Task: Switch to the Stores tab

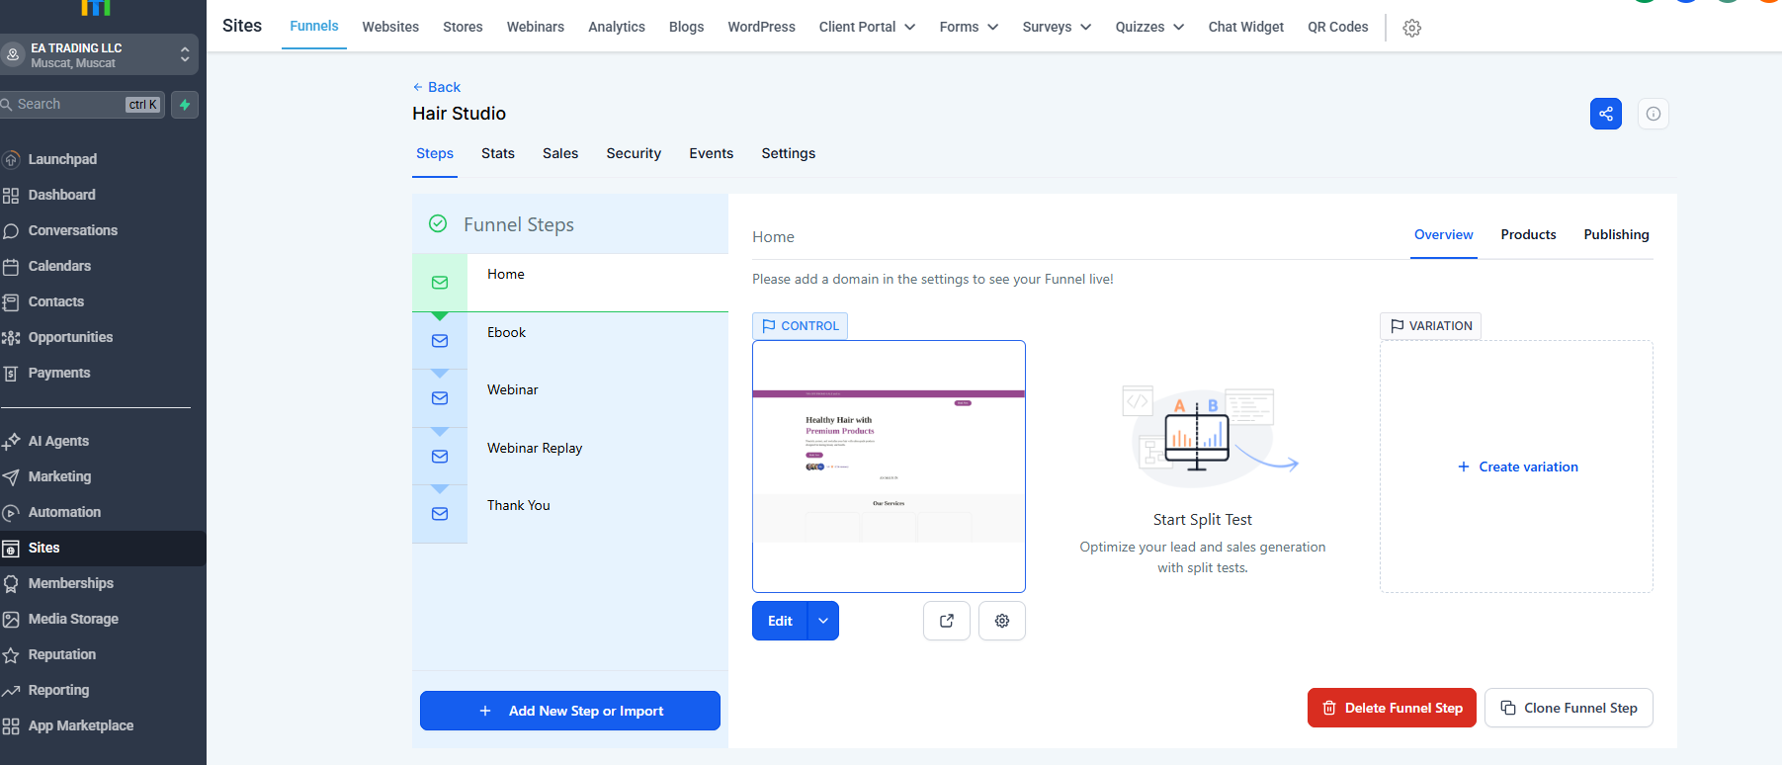Action: point(463,27)
